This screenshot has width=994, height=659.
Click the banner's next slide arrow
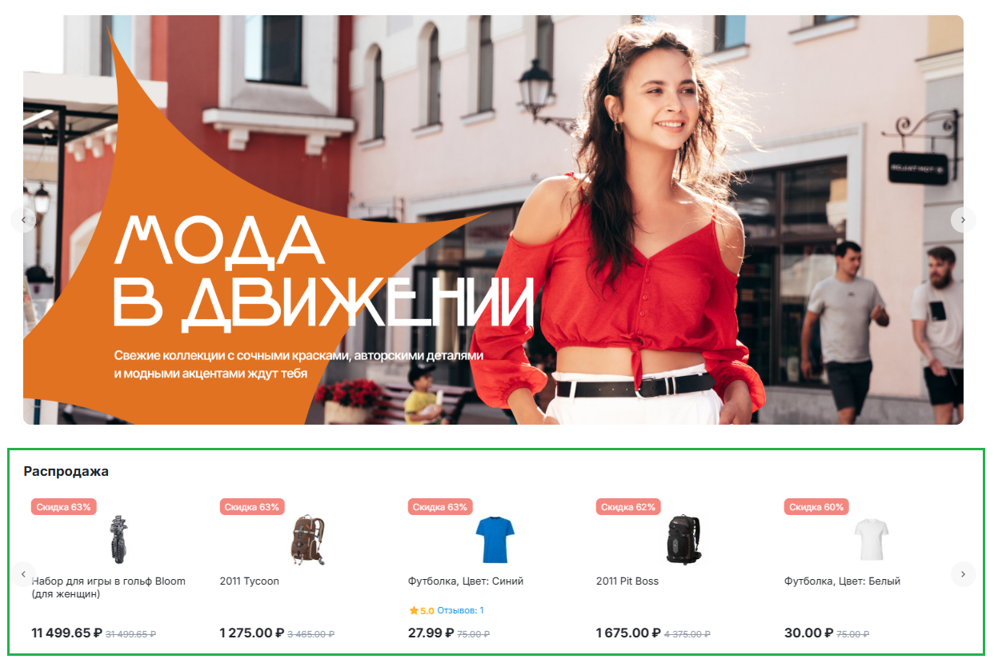963,219
